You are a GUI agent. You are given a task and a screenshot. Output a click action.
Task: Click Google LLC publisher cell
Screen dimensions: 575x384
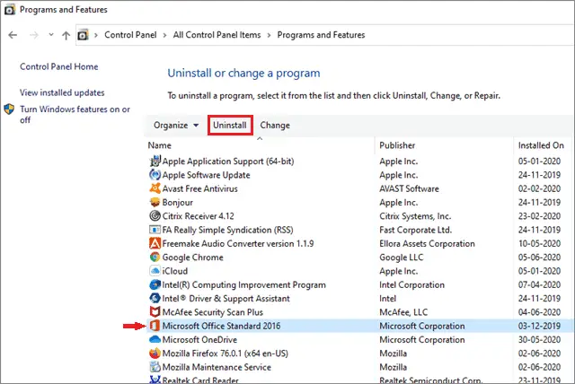pyautogui.click(x=402, y=257)
